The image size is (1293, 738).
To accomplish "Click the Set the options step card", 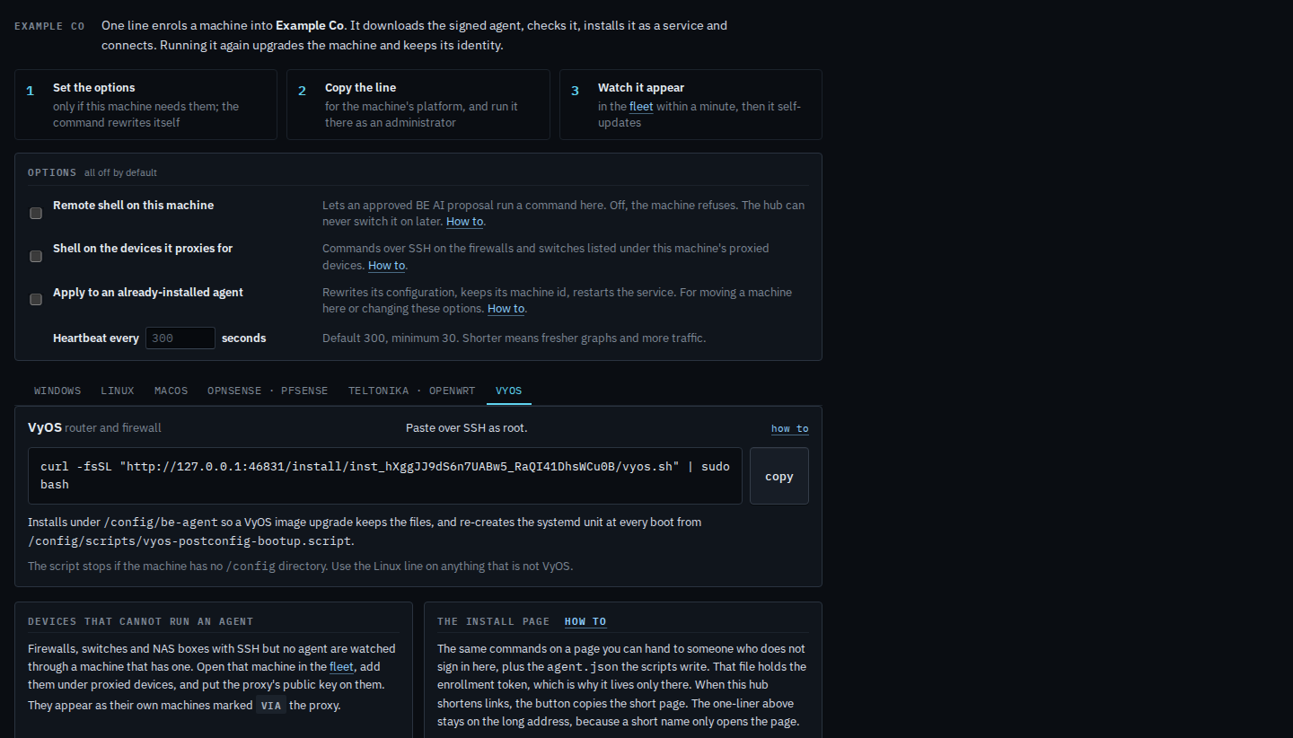I will 145,104.
